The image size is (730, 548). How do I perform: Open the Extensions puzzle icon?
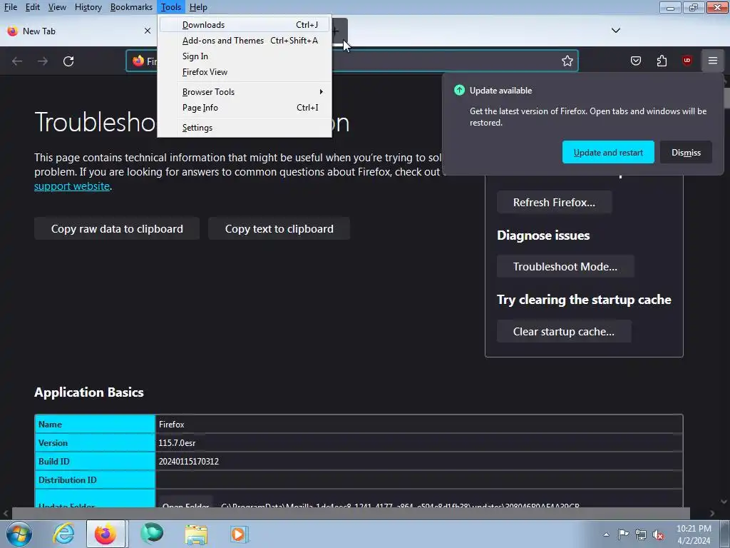[662, 61]
